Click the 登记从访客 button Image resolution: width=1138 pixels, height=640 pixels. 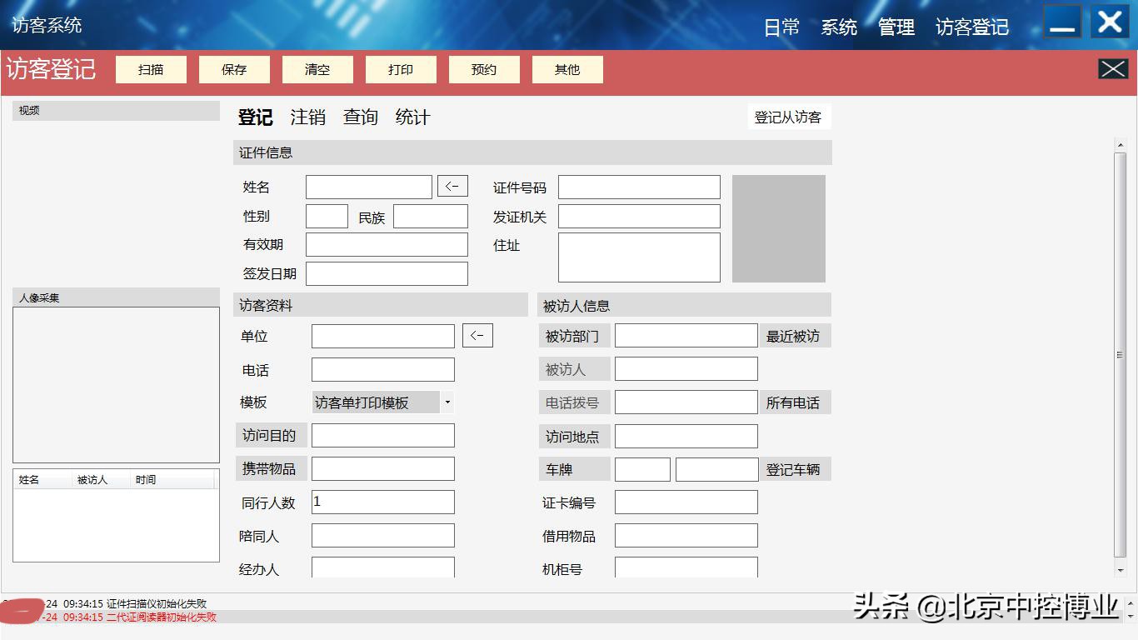tap(788, 117)
